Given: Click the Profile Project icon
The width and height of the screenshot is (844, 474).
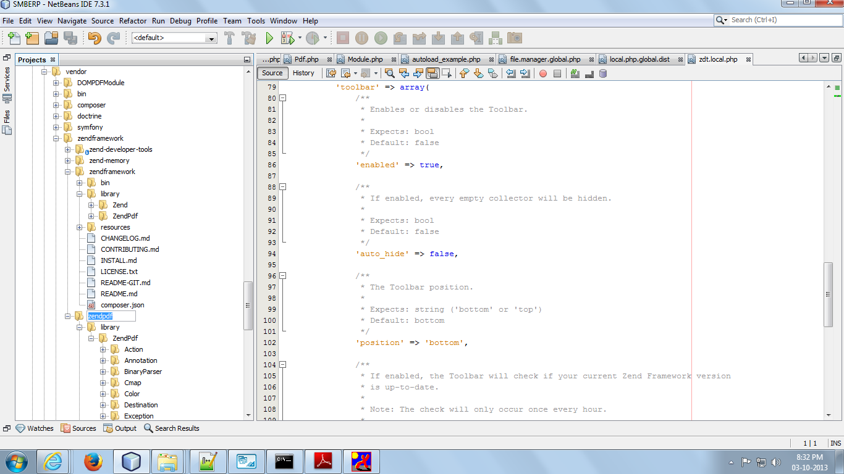Looking at the screenshot, I should pyautogui.click(x=313, y=38).
